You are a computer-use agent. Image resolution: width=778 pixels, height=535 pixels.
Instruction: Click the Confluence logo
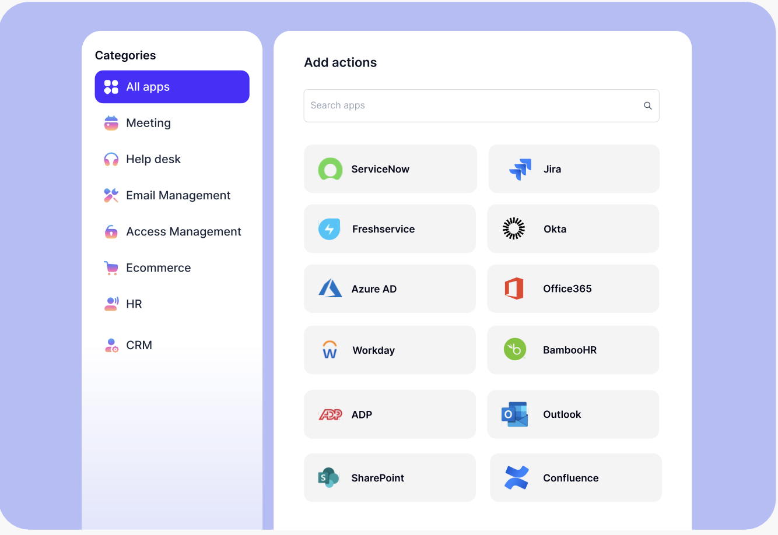pyautogui.click(x=517, y=478)
